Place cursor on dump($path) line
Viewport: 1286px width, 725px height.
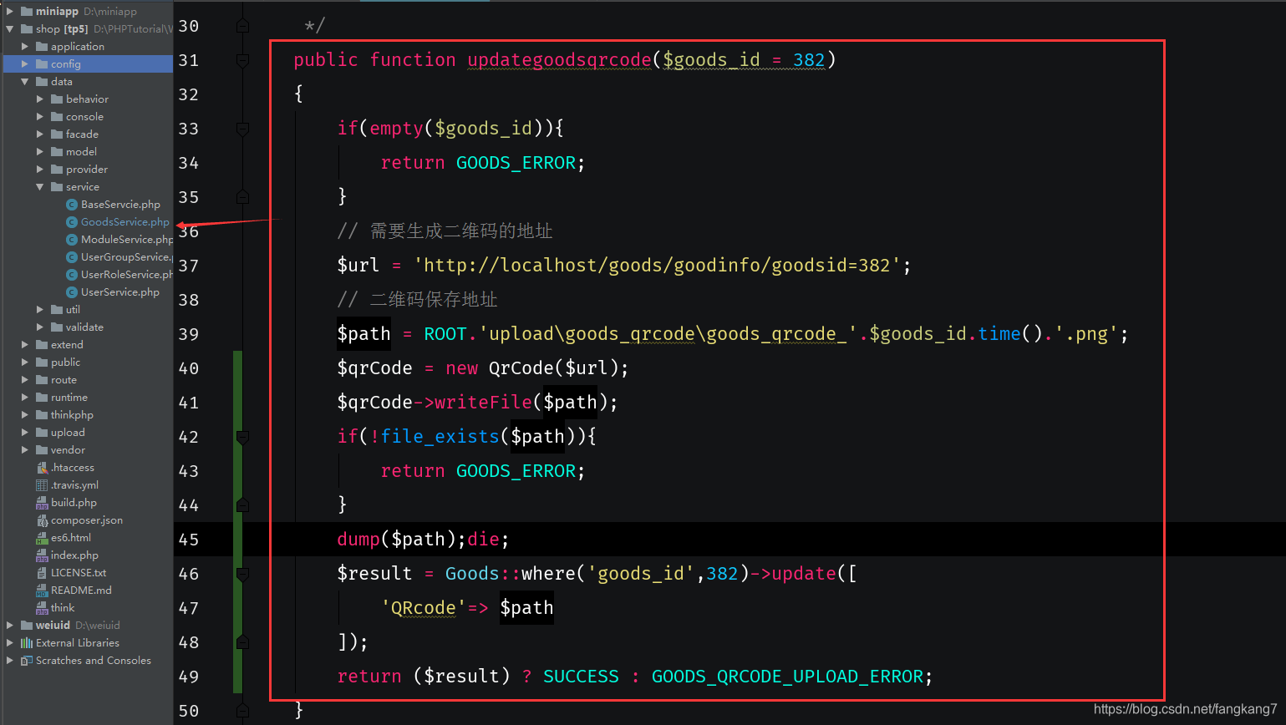click(x=424, y=540)
